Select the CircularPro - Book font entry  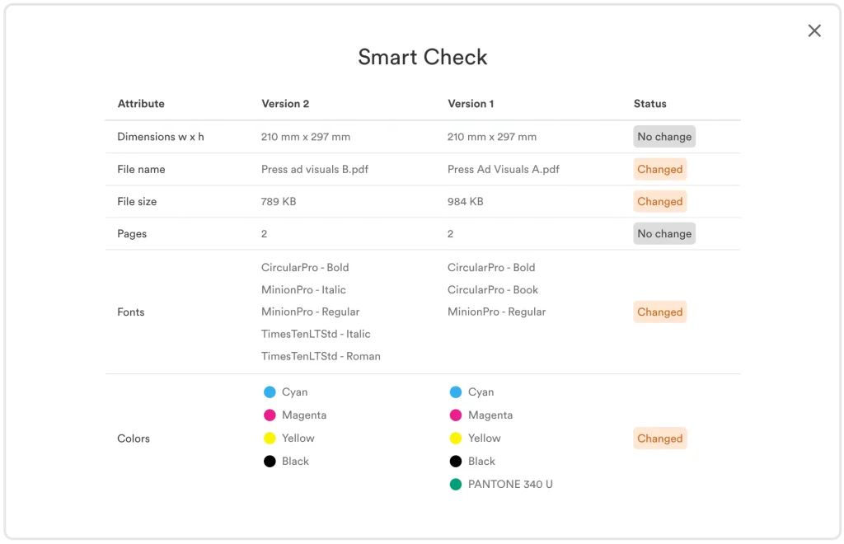point(492,289)
